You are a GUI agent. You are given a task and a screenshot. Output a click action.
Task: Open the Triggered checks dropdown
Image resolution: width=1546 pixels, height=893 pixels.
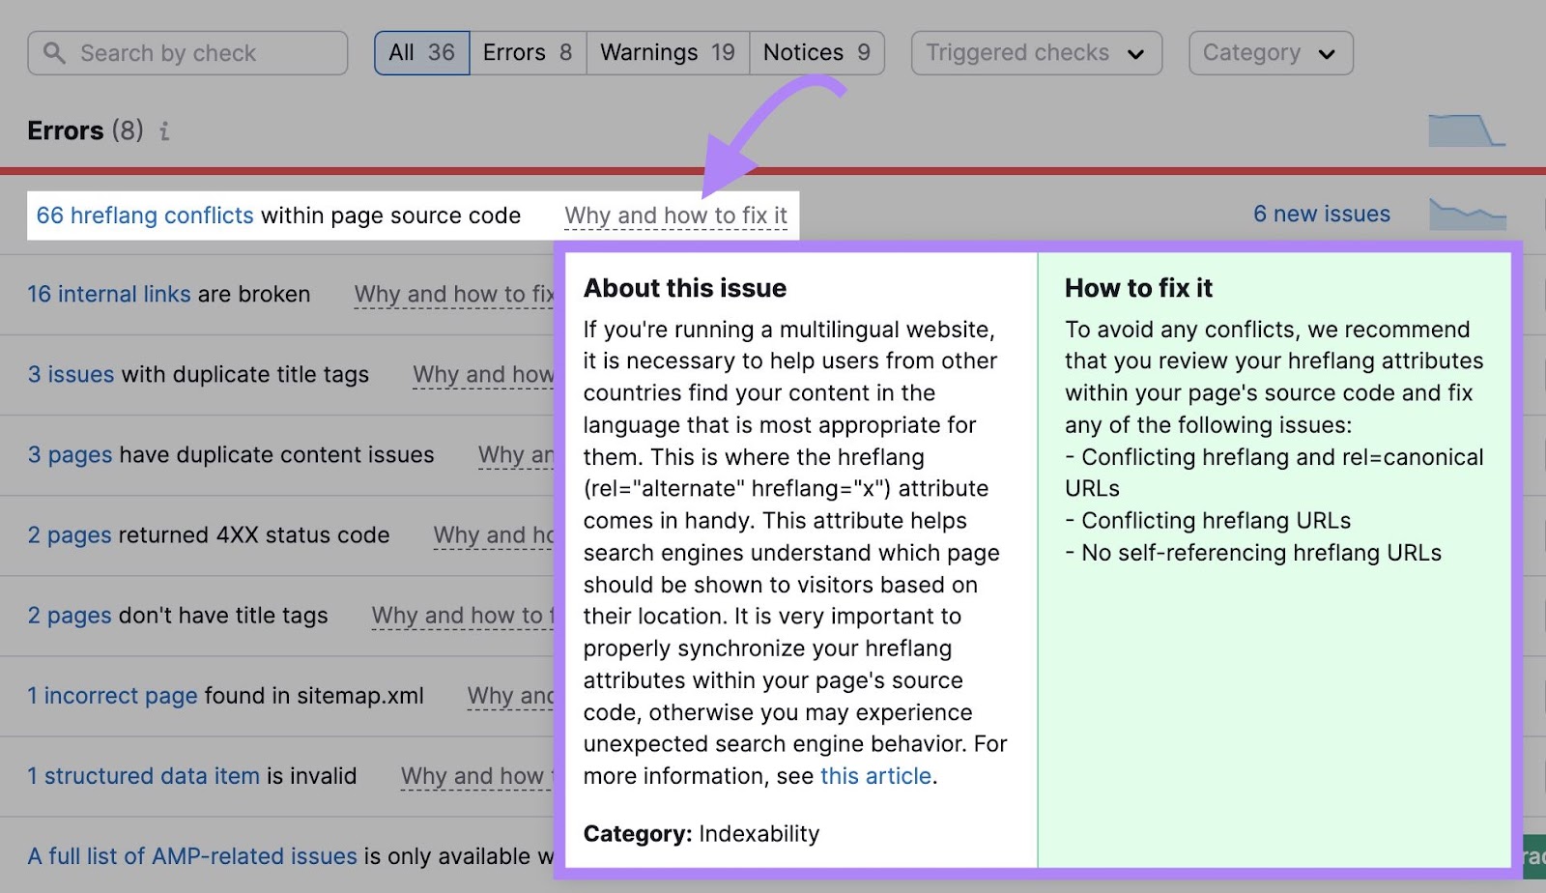click(1036, 53)
